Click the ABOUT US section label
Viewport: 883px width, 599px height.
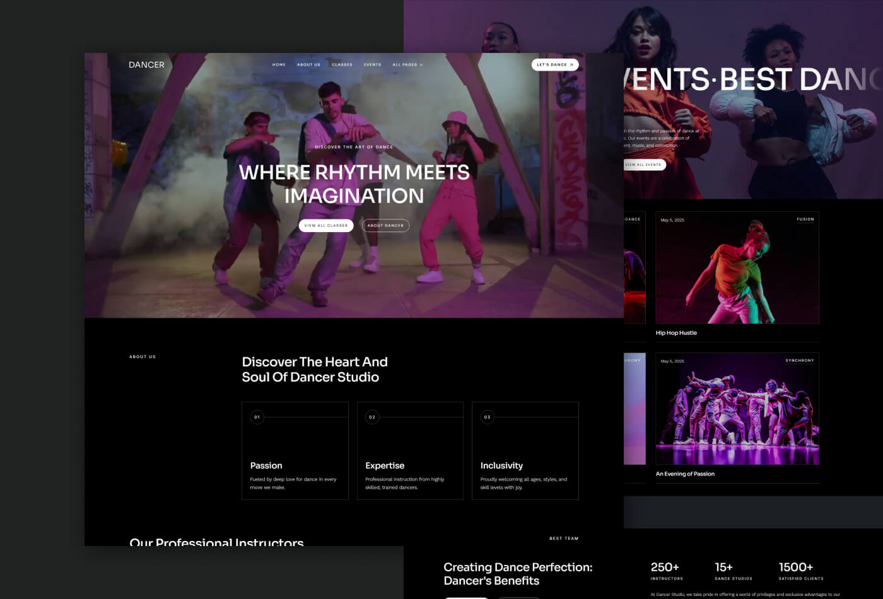pos(143,357)
